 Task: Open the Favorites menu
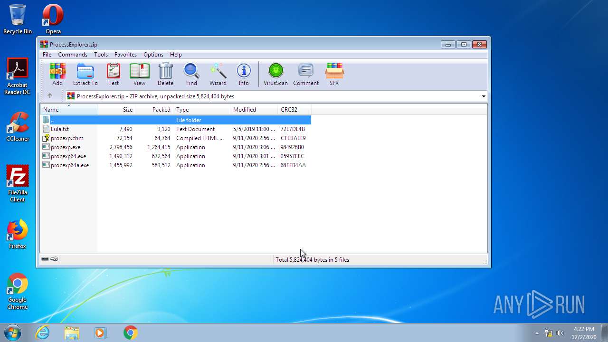click(x=125, y=55)
